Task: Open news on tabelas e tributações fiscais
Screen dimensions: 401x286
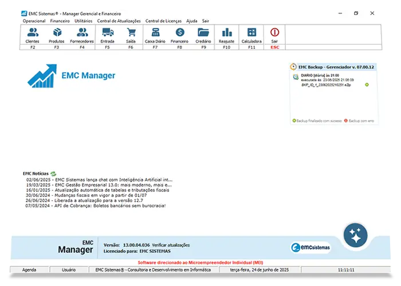Action: pyautogui.click(x=97, y=190)
